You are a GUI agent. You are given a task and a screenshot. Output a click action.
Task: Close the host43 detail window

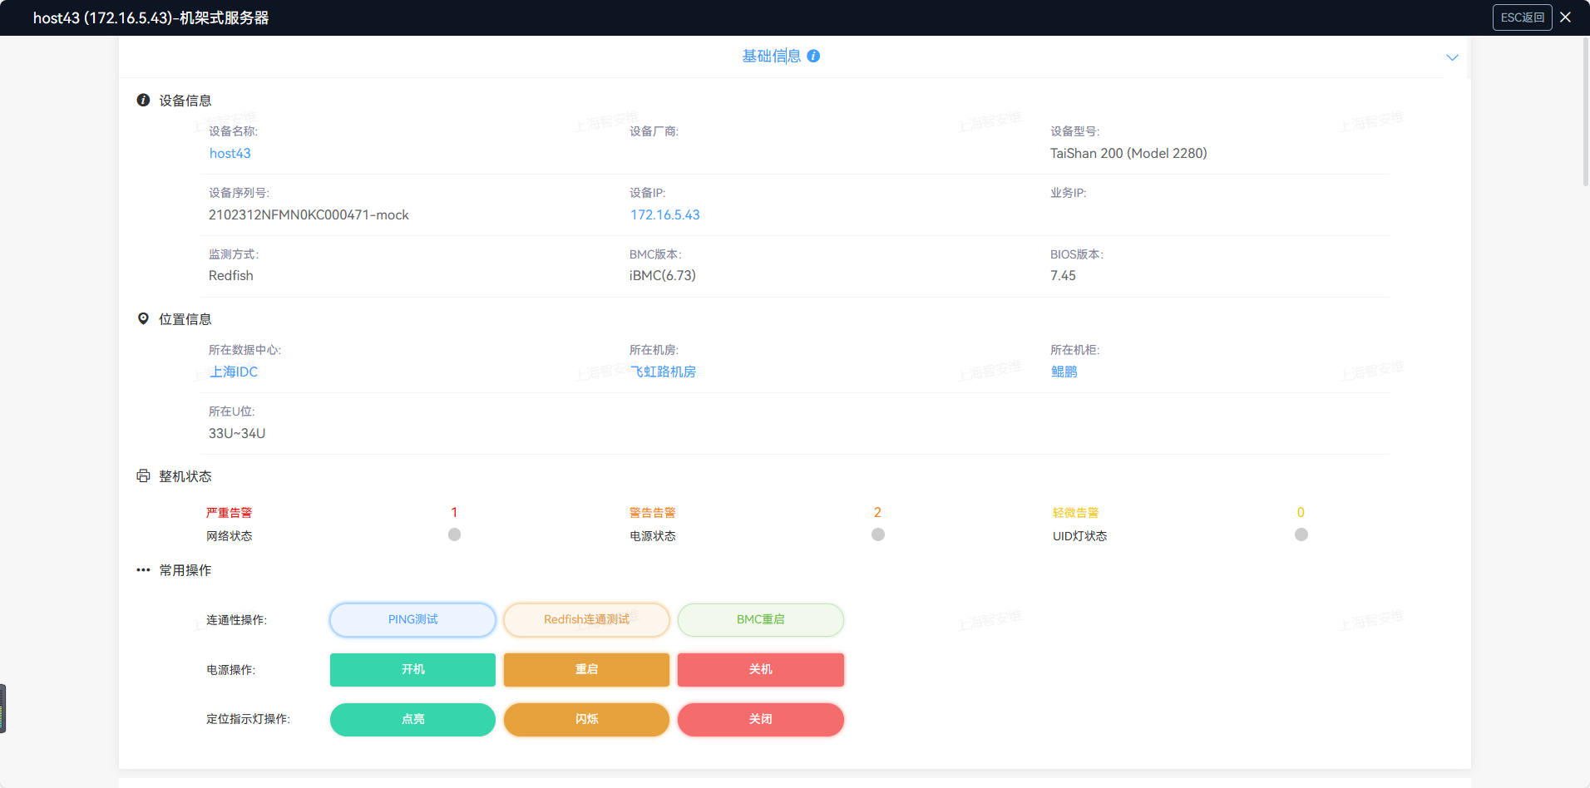coord(1565,17)
